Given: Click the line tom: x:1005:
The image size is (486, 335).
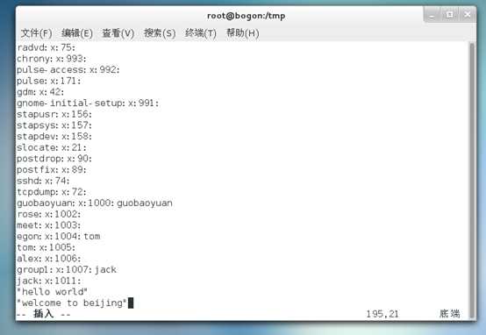Looking at the screenshot, I should click(x=46, y=247).
